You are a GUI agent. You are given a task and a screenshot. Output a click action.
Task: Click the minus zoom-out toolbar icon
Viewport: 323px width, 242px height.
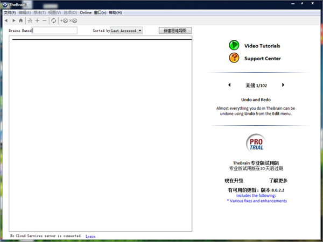click(45, 20)
